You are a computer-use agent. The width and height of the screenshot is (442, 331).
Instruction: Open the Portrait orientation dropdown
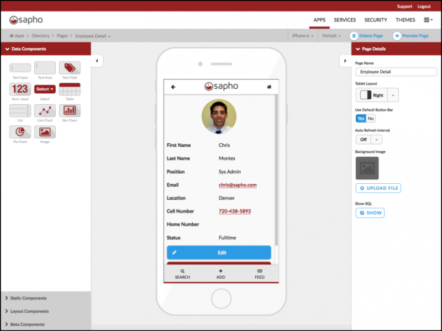point(331,36)
